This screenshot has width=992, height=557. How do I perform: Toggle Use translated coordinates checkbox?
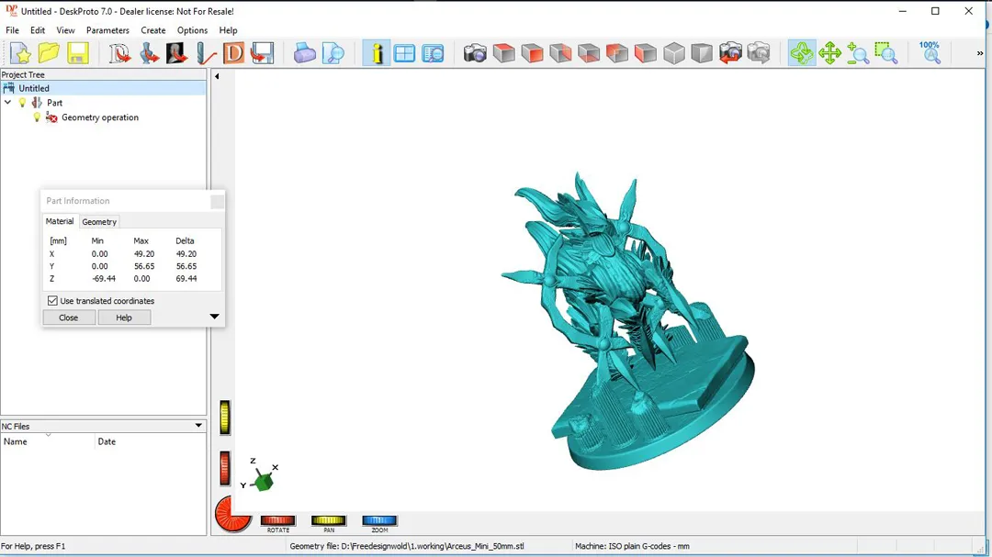pyautogui.click(x=52, y=301)
